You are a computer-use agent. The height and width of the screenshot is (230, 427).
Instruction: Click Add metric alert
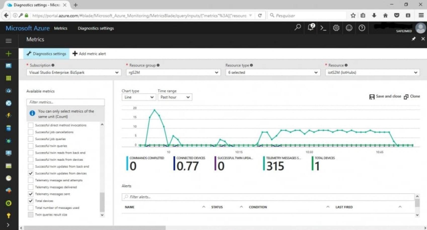[x=89, y=54]
